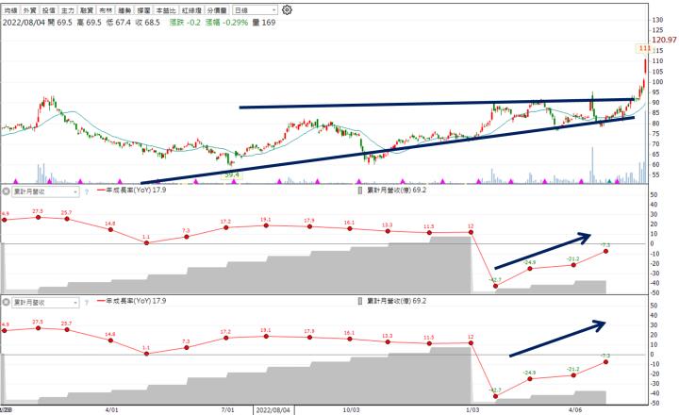
Task: Close the lower 累計月營收 indicator panel
Action: point(6,302)
